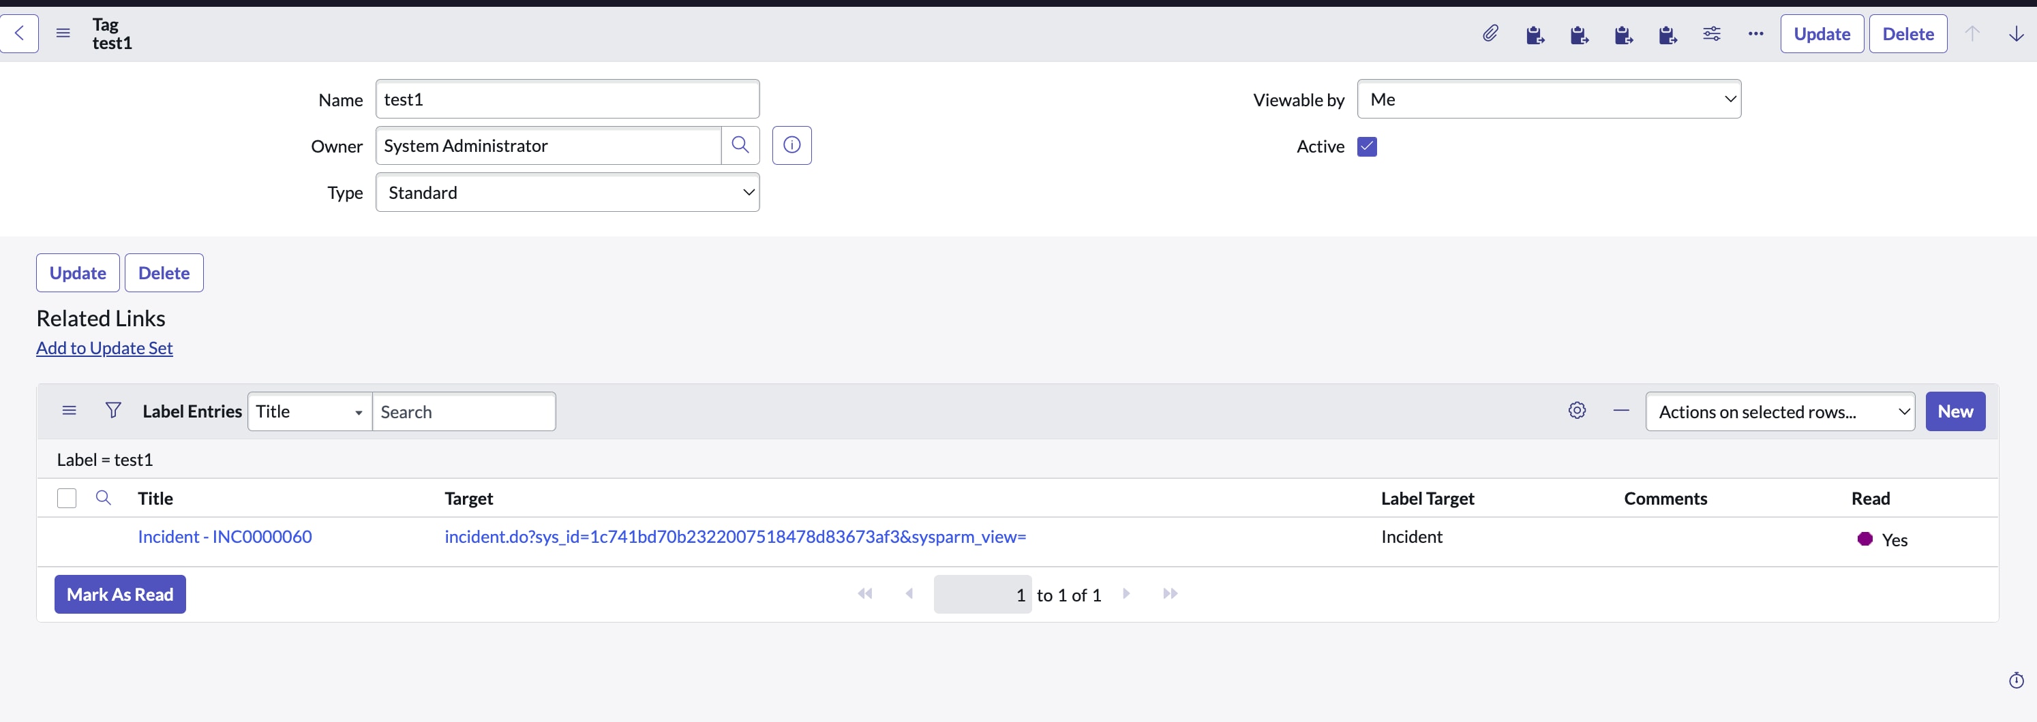2037x722 pixels.
Task: Open the more options ellipsis menu
Action: [x=1755, y=34]
